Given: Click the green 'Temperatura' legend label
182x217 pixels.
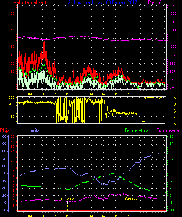Looking at the screenshot, I should [136, 130].
